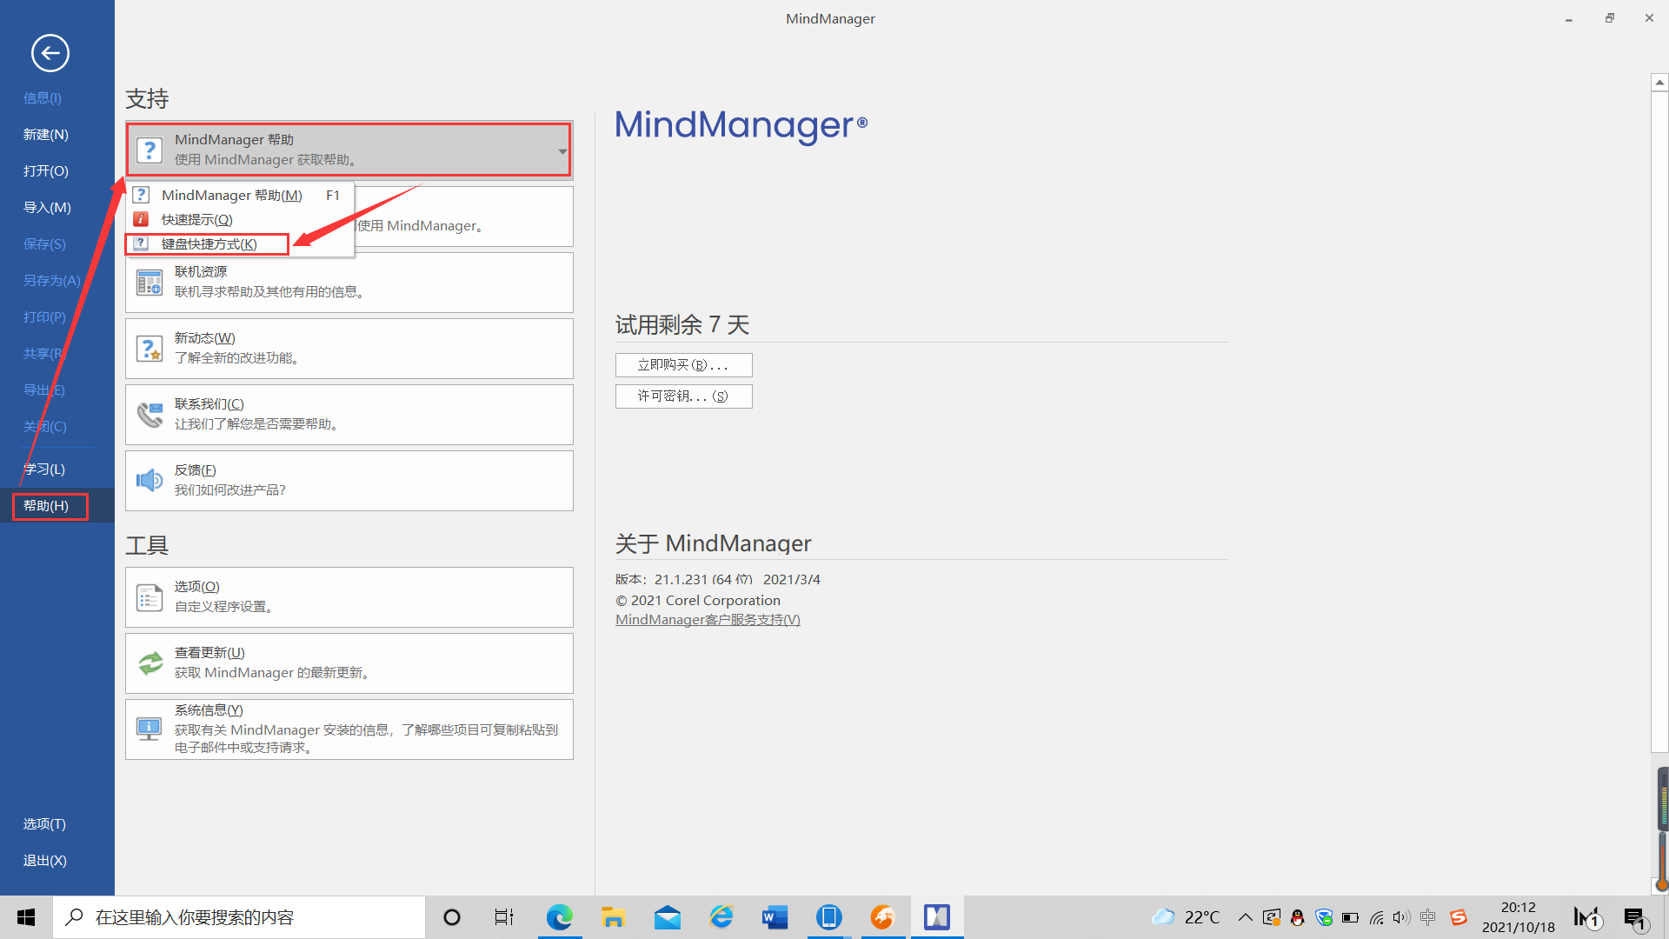Image resolution: width=1669 pixels, height=939 pixels.
Task: Toggle the 中 input method indicator
Action: (x=1427, y=917)
